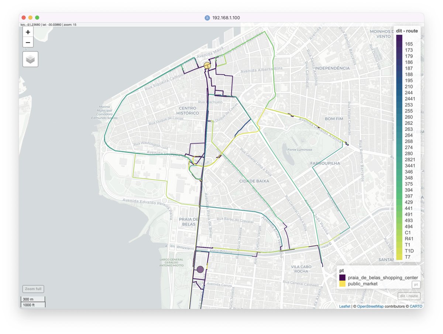This screenshot has height=334, width=443.
Task: Click route T7 in the legend
Action: (x=408, y=257)
